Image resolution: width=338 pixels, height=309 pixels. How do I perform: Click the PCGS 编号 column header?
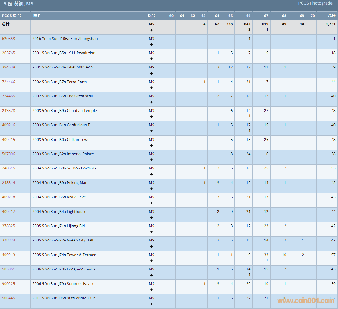click(12, 16)
